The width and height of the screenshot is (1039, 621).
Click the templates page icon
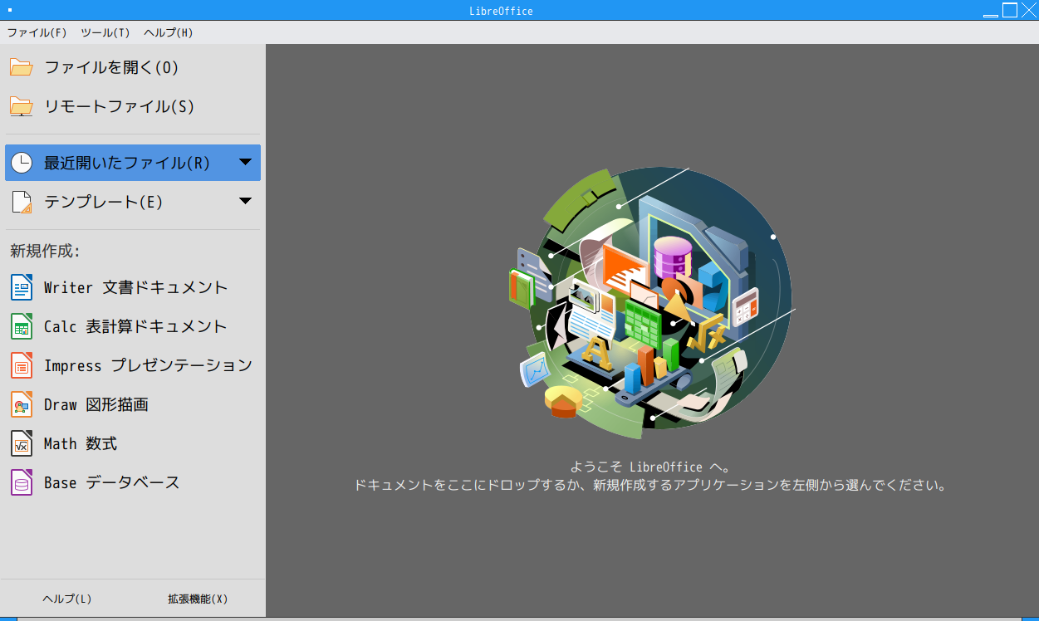22,202
